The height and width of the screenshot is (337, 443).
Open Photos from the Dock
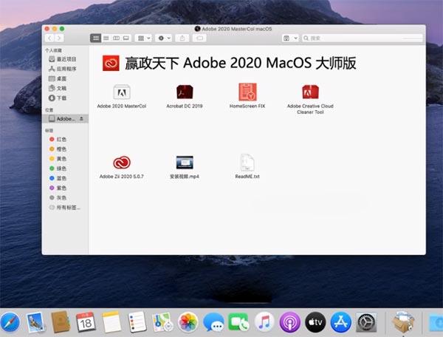point(188,322)
